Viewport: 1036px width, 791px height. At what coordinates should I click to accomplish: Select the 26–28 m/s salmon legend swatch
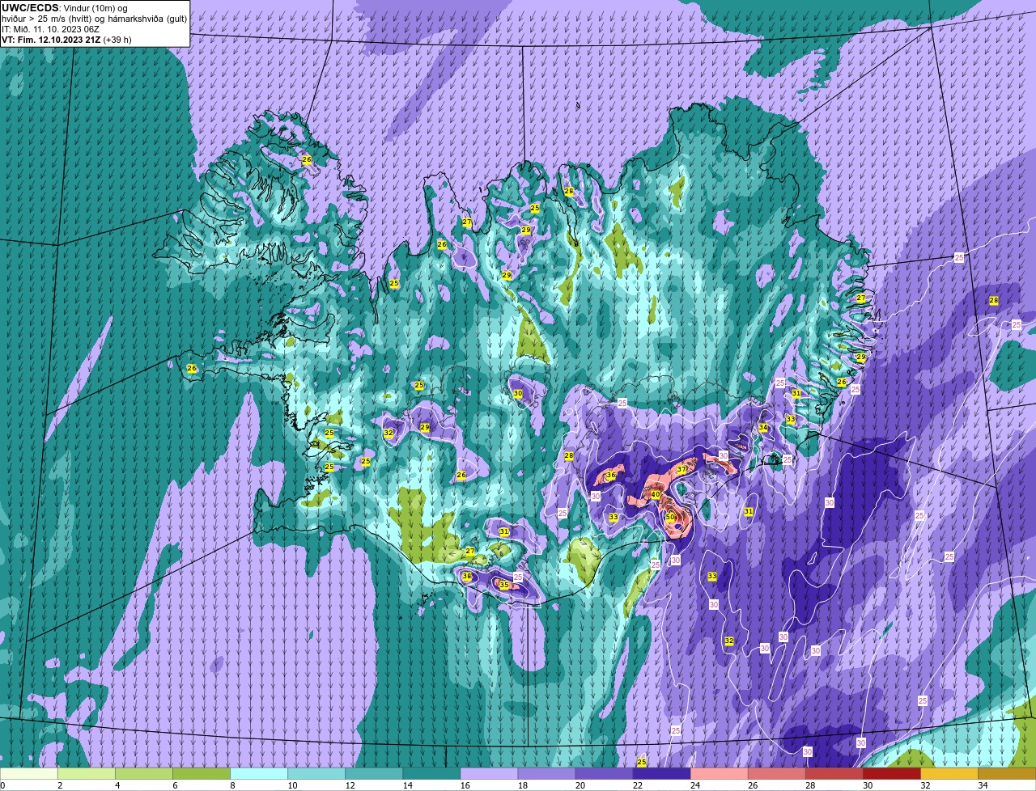coord(776,774)
